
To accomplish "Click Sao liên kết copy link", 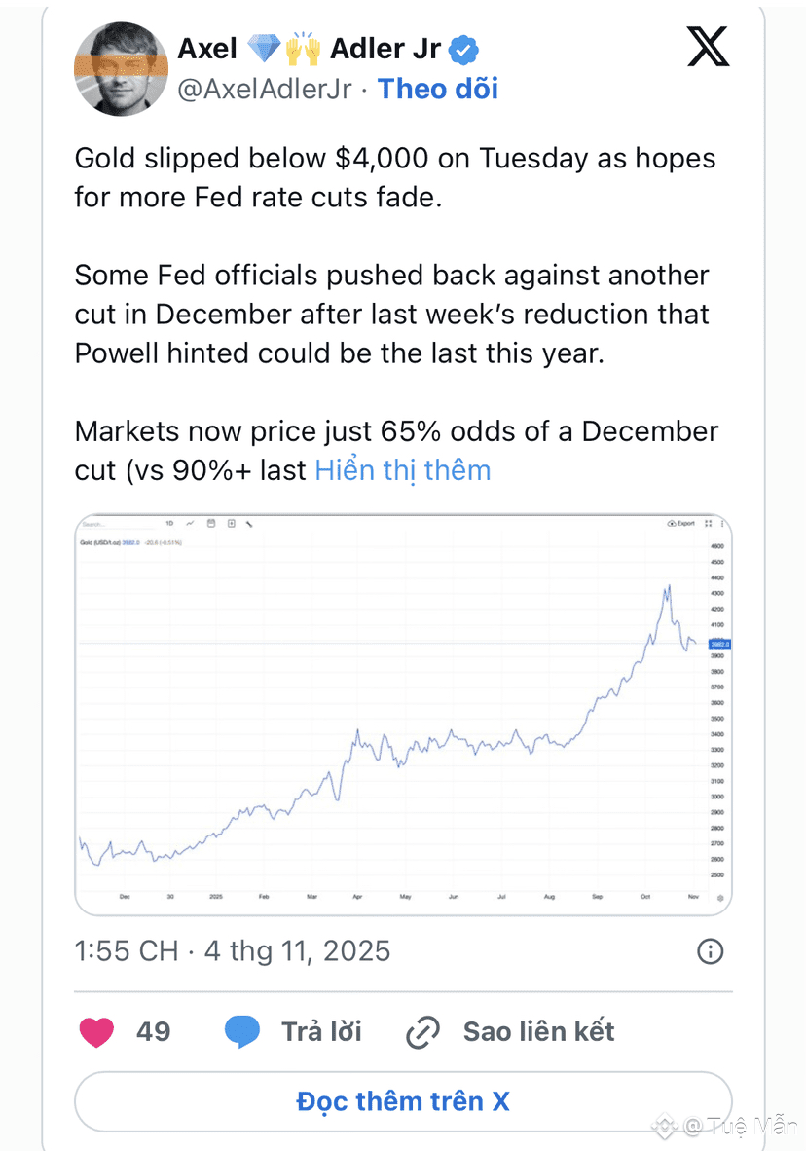I will tap(510, 1031).
